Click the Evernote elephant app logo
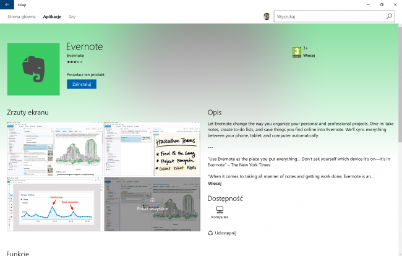The image size is (402, 256). [x=33, y=69]
